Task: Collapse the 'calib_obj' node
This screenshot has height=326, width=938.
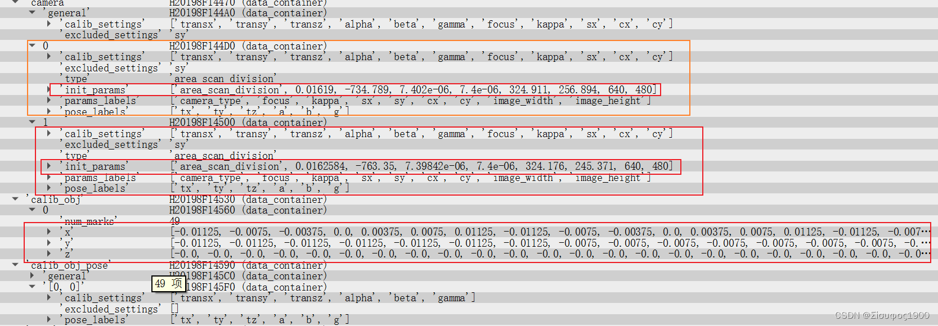Action: [15, 199]
